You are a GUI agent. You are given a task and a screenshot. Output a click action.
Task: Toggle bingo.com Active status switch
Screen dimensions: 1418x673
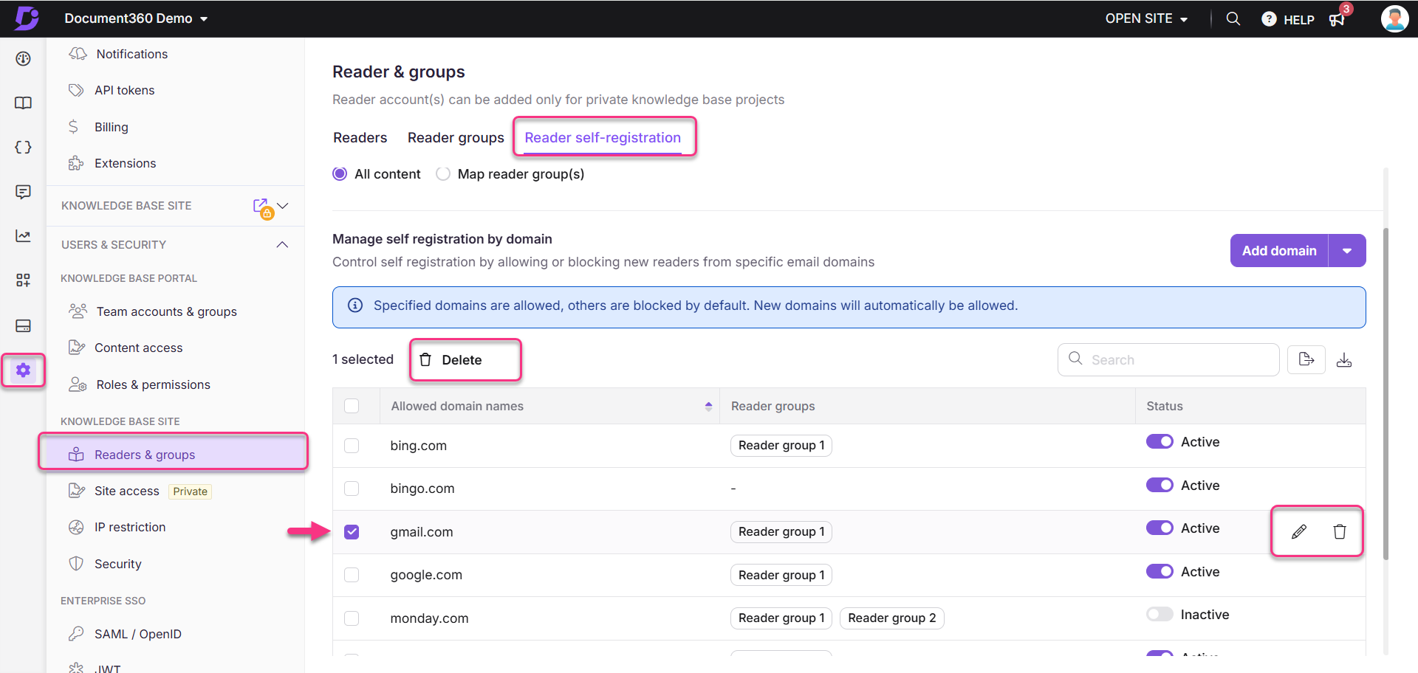(1160, 485)
